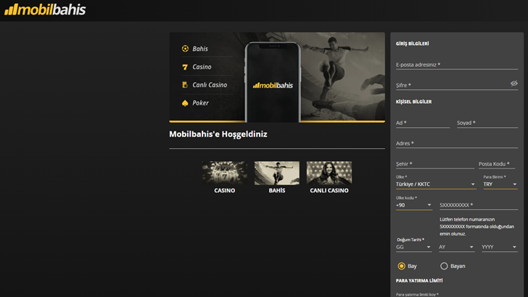Focus the Adres field

[457, 144]
